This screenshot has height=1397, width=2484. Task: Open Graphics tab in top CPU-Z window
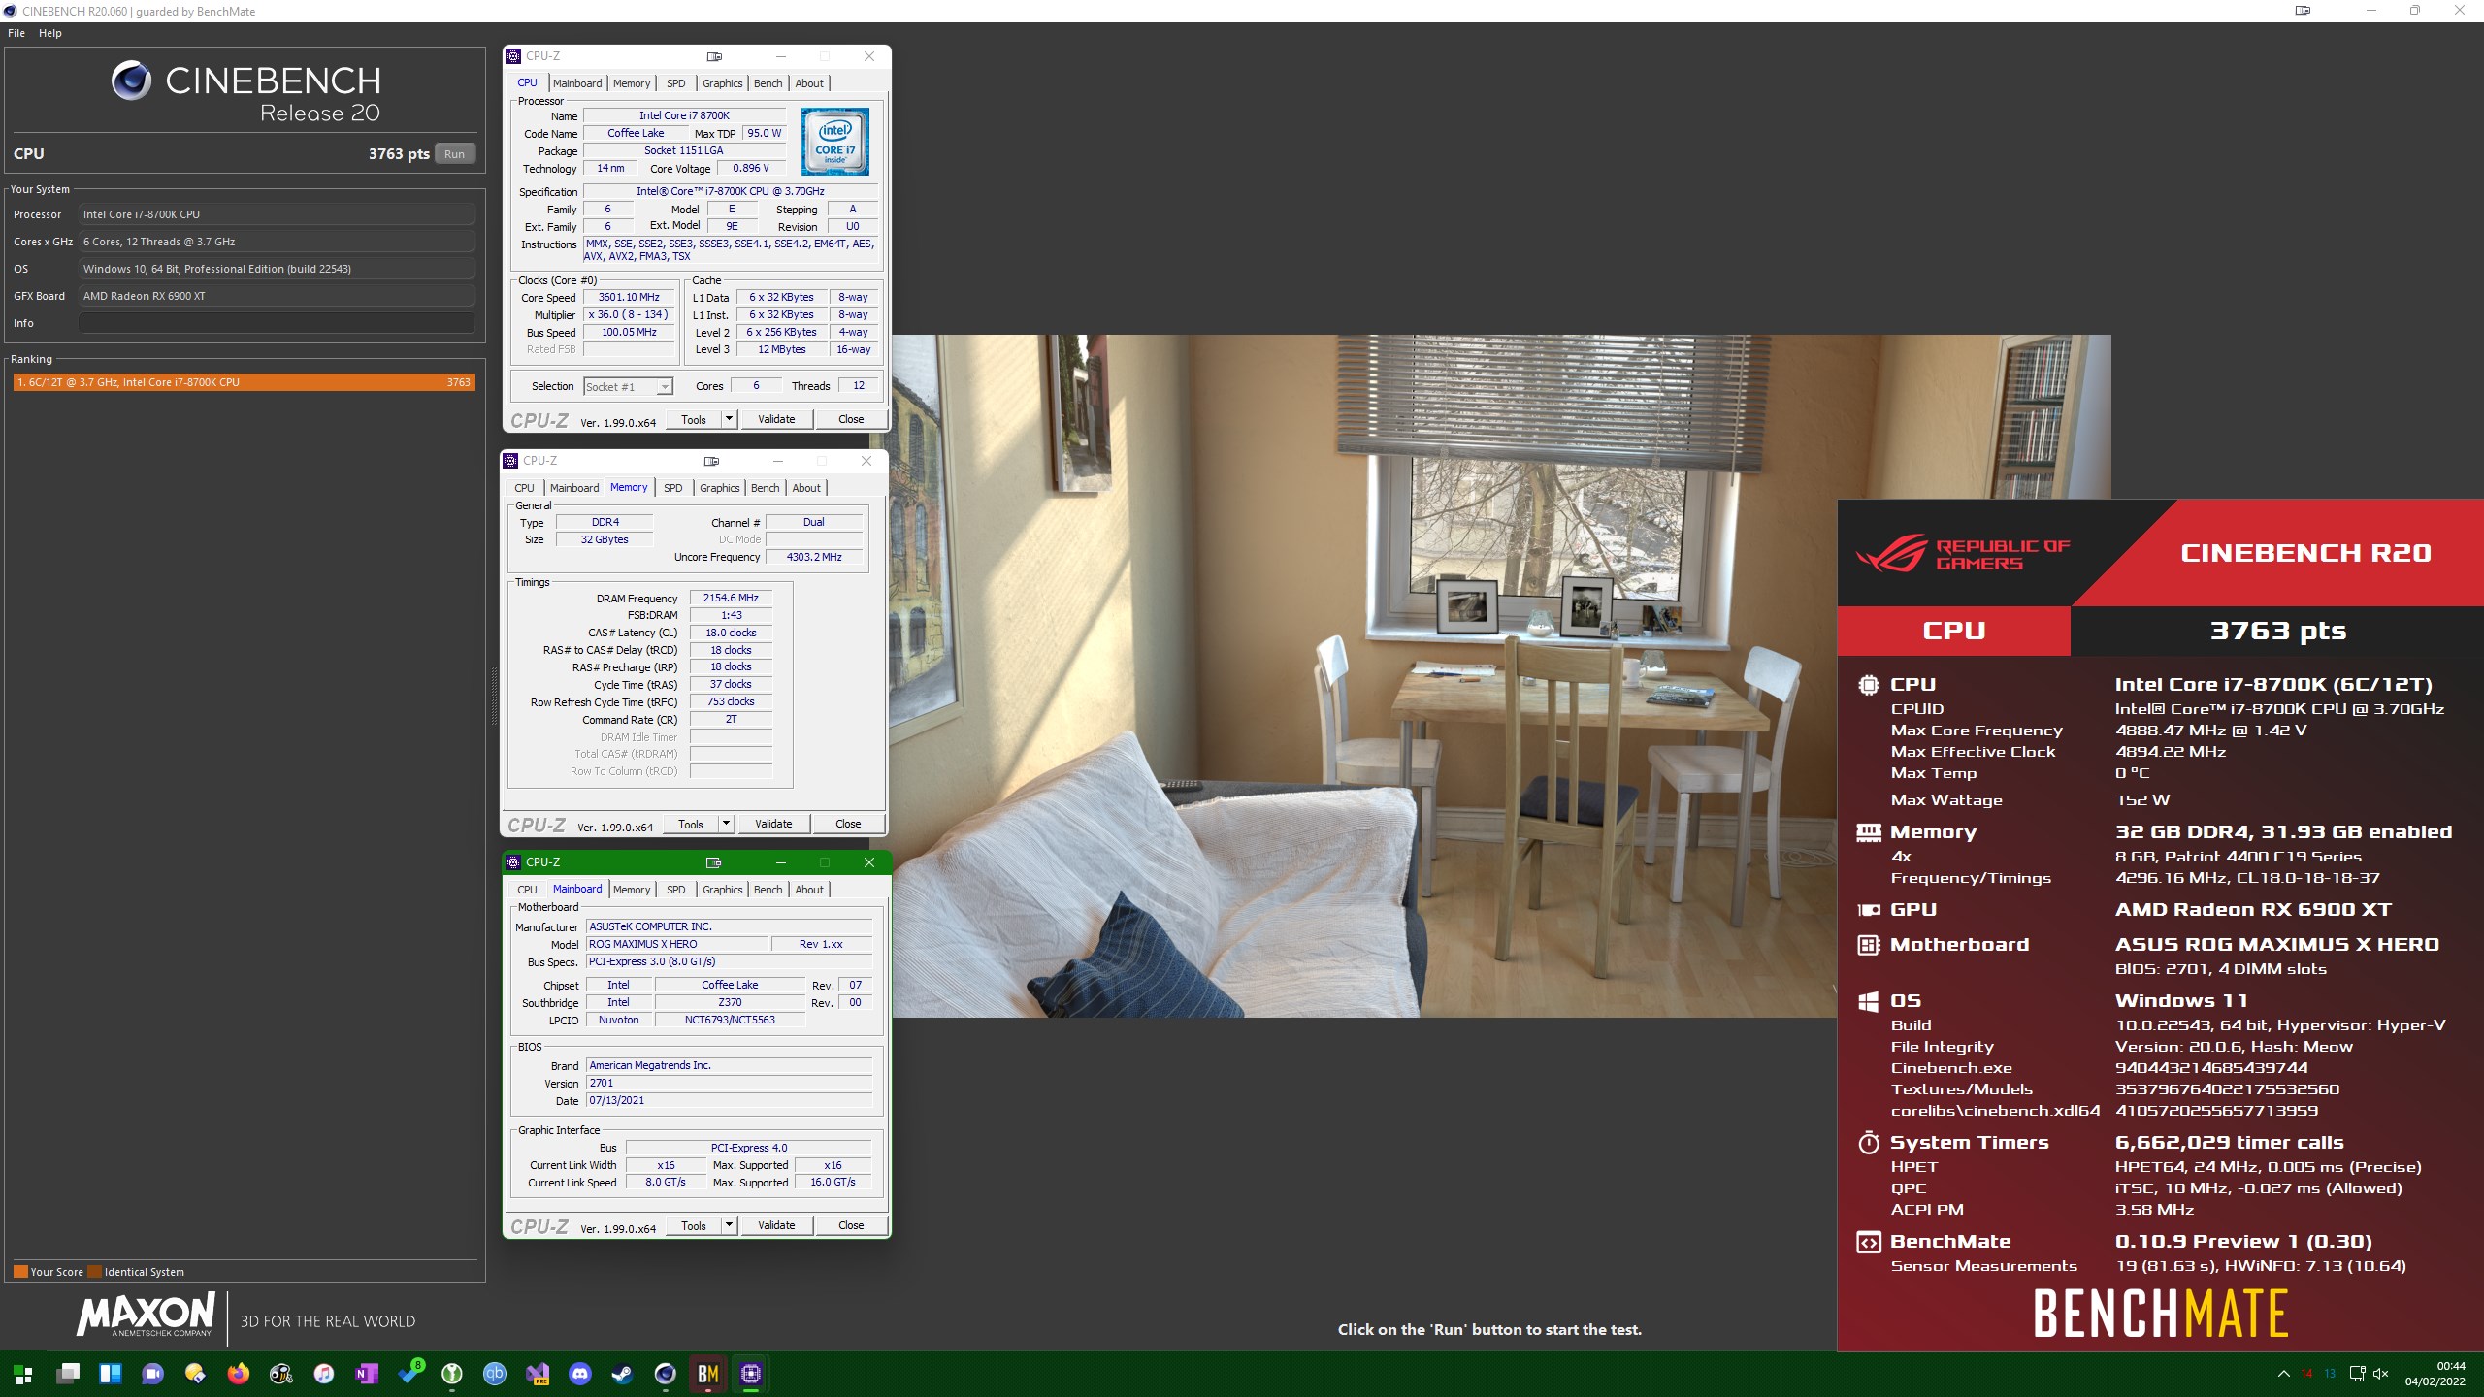(723, 83)
